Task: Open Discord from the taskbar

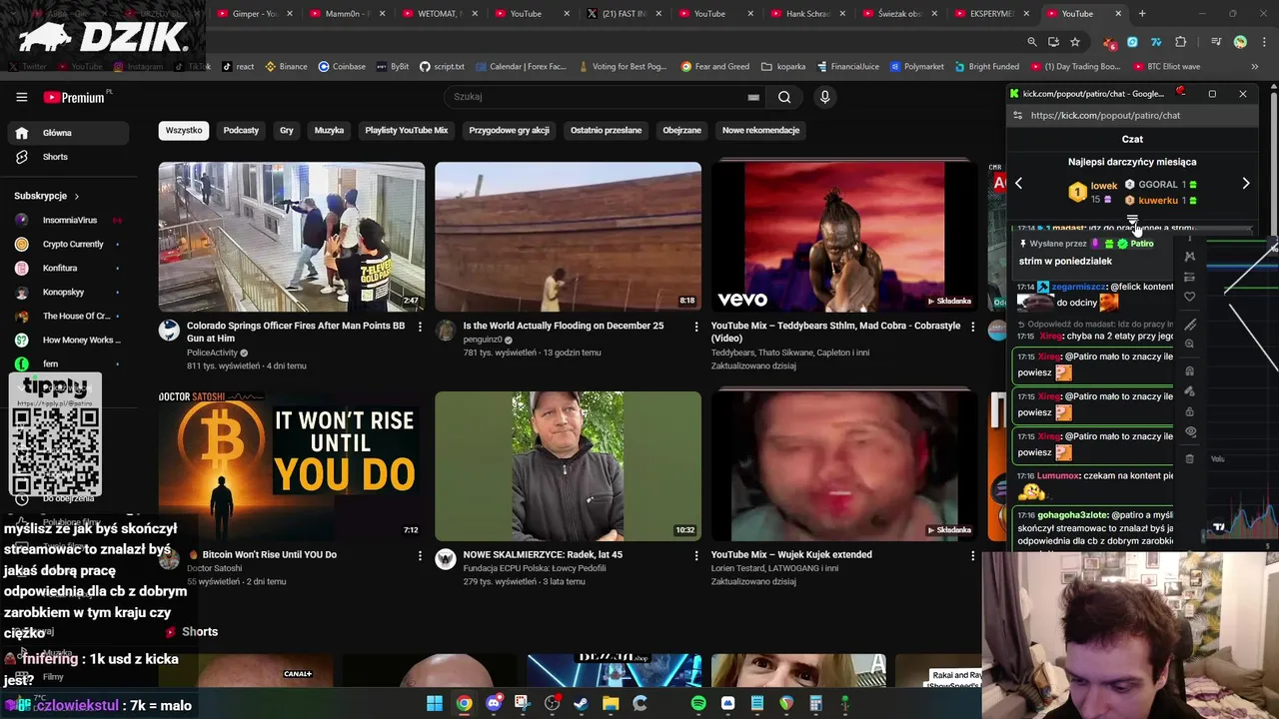Action: (x=494, y=703)
